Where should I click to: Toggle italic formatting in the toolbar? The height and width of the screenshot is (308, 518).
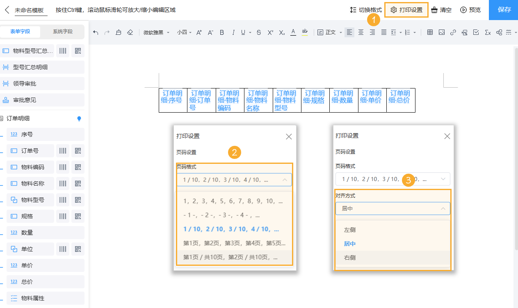click(x=233, y=32)
